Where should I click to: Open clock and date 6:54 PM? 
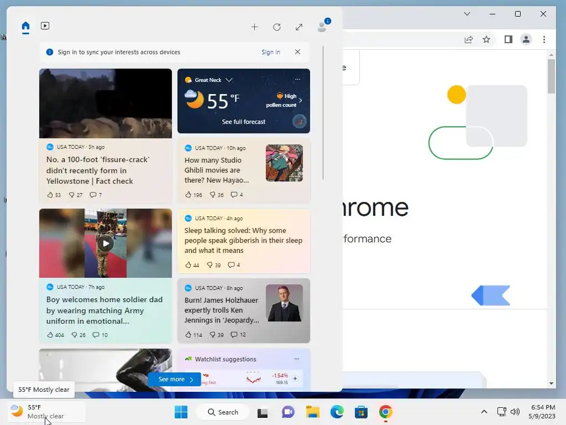[x=542, y=412]
